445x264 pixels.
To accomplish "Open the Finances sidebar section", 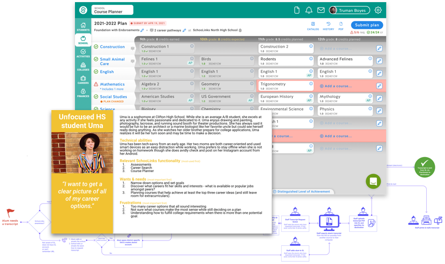I will (83, 93).
